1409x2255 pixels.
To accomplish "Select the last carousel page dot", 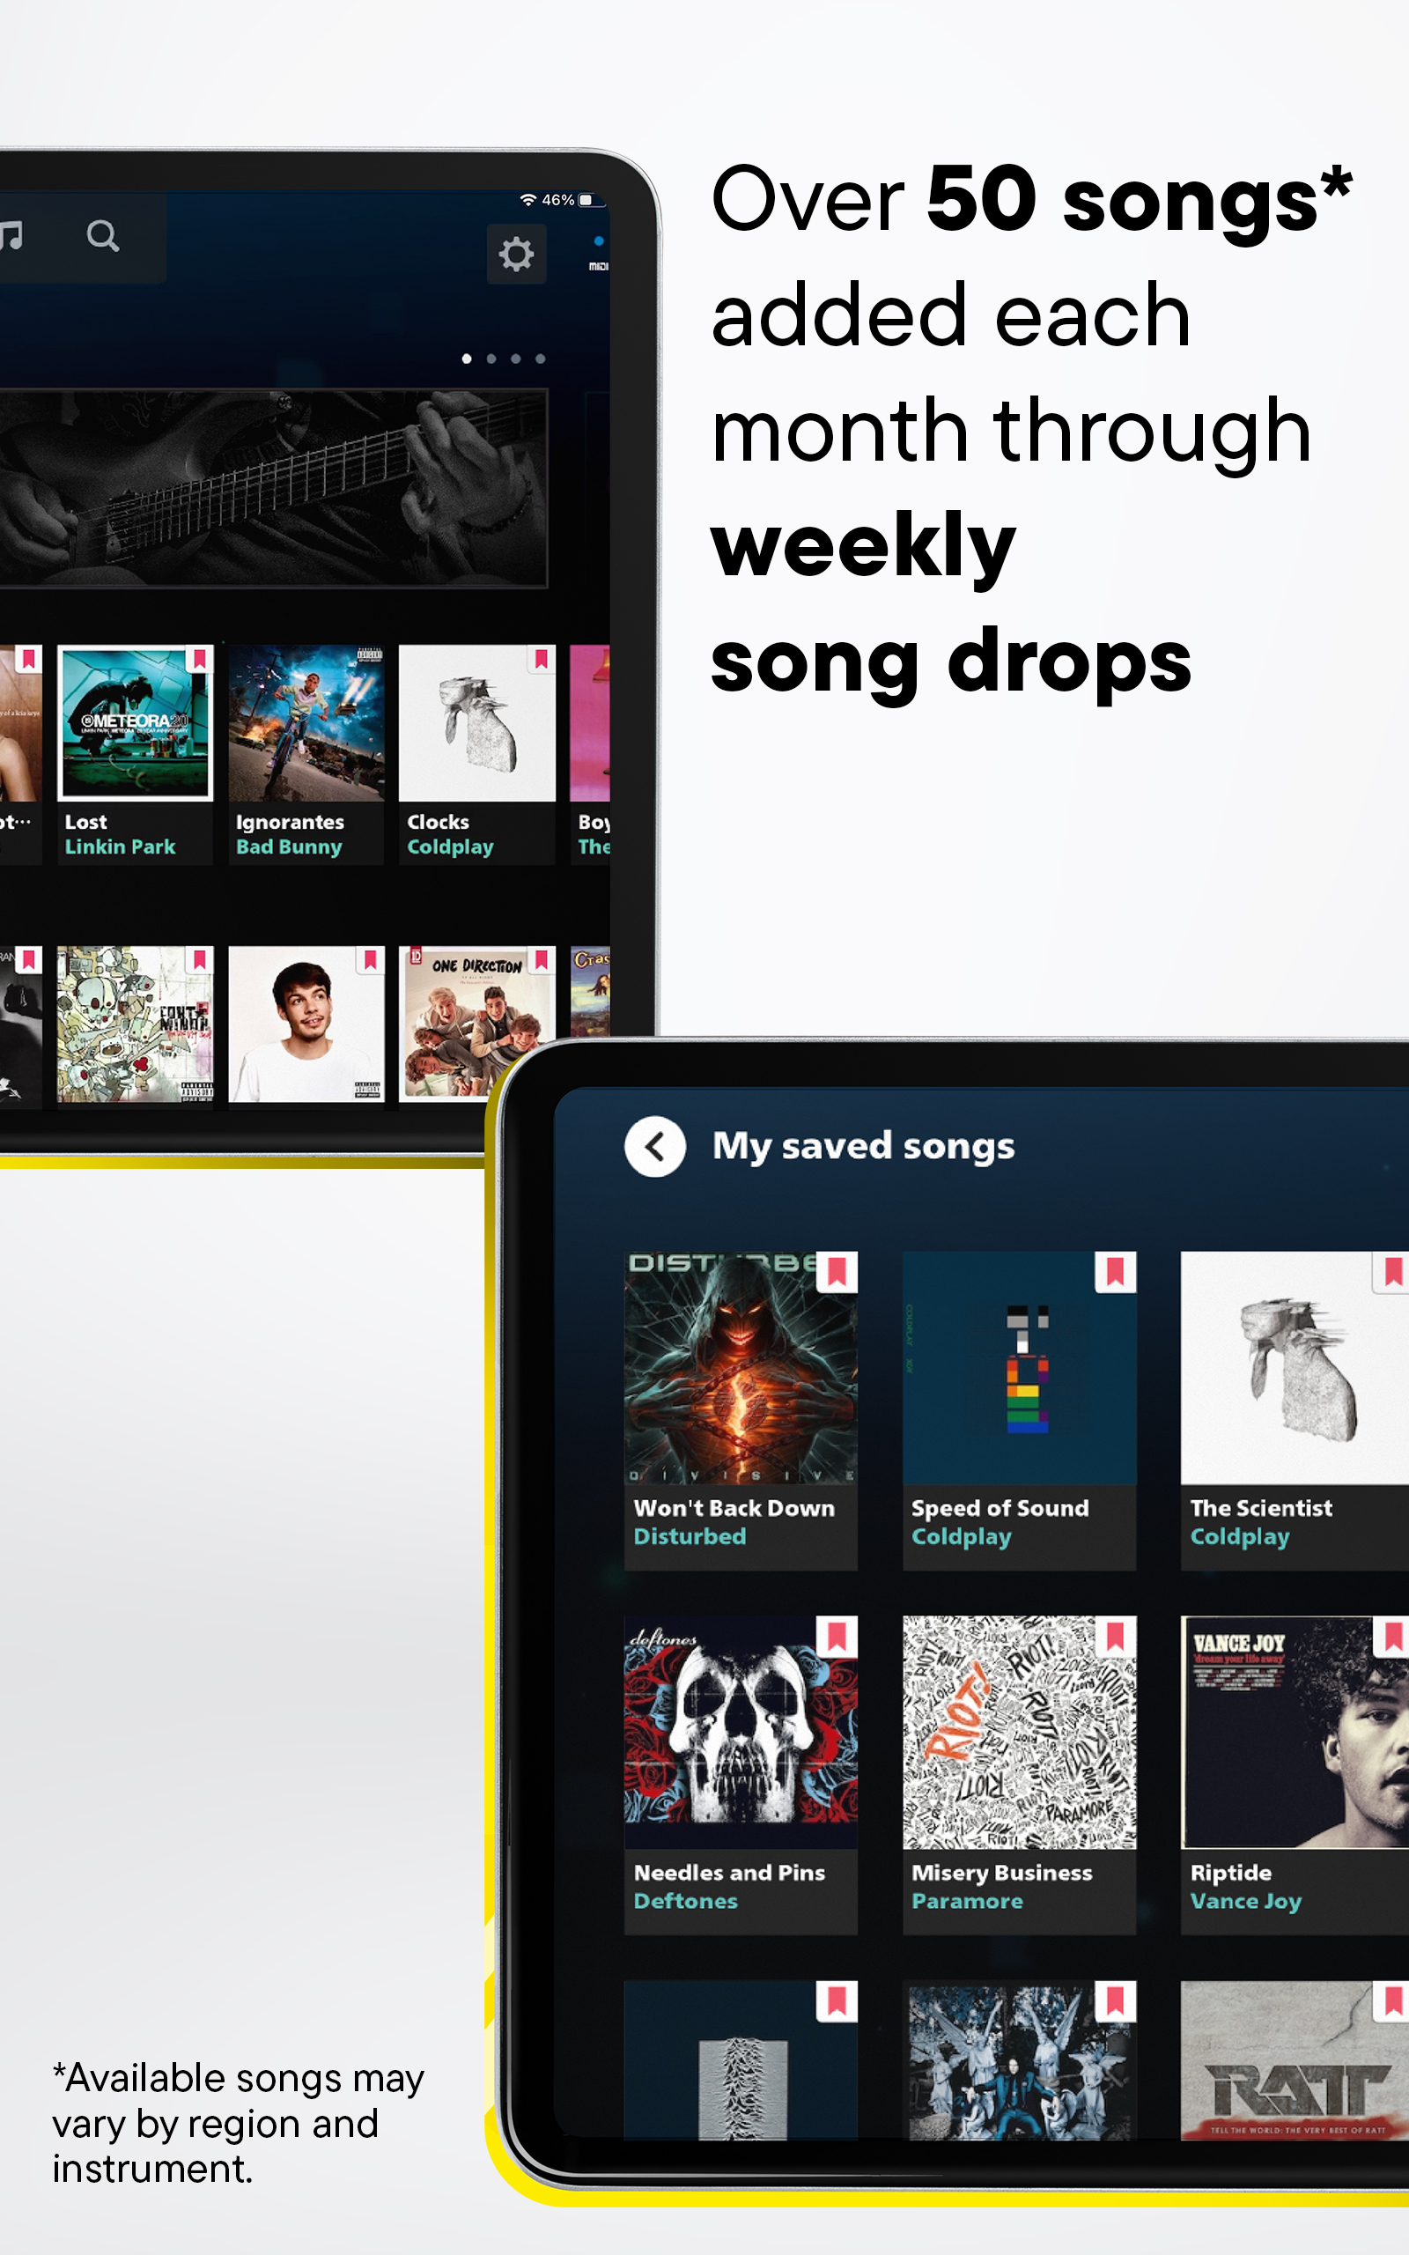I will pos(541,359).
